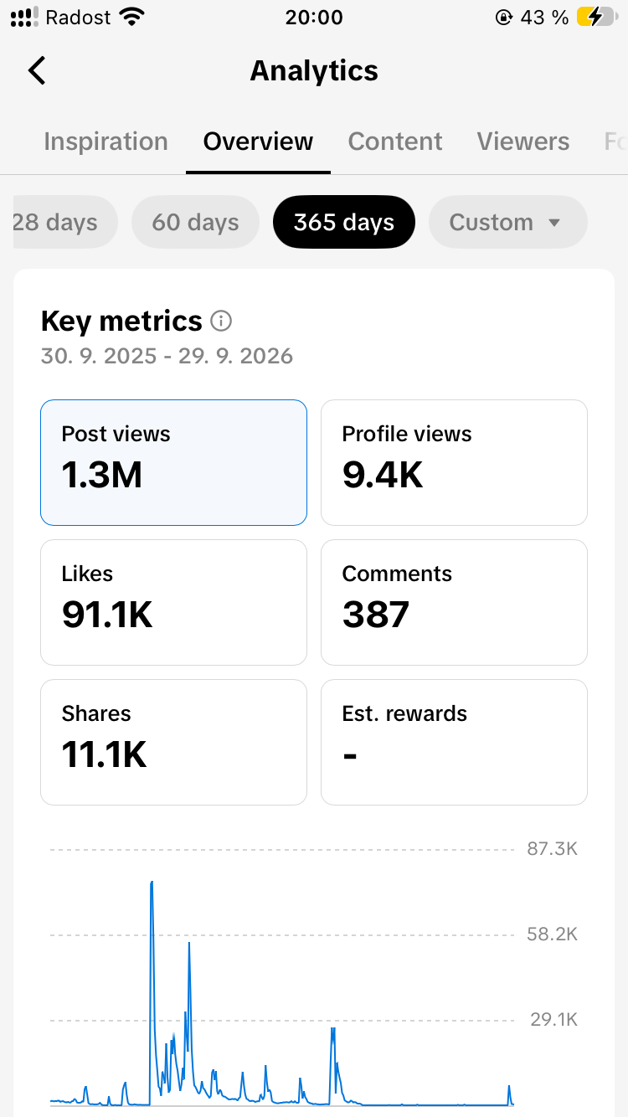Select the 365 days range

[344, 222]
